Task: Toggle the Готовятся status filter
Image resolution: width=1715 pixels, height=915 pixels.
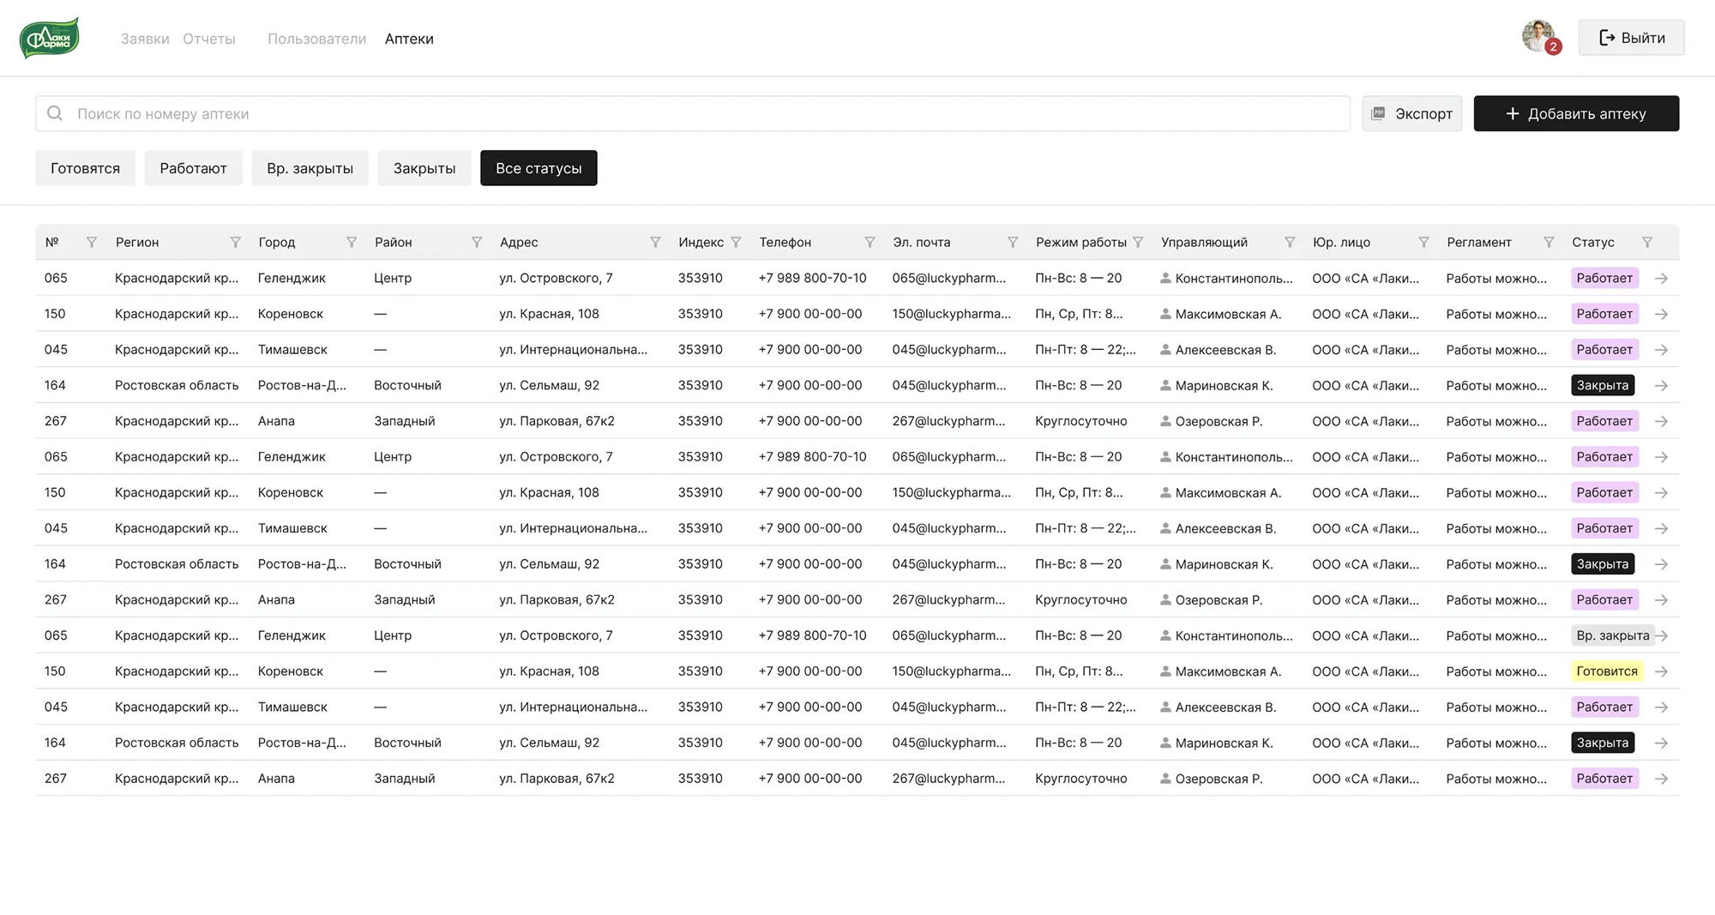Action: (85, 168)
